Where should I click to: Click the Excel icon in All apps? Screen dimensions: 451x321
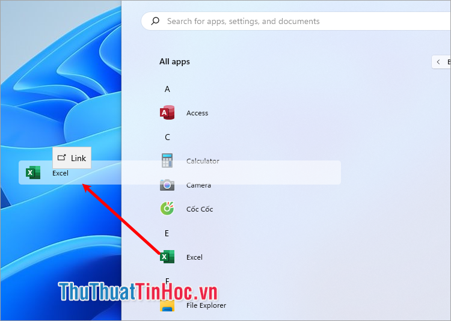click(167, 257)
